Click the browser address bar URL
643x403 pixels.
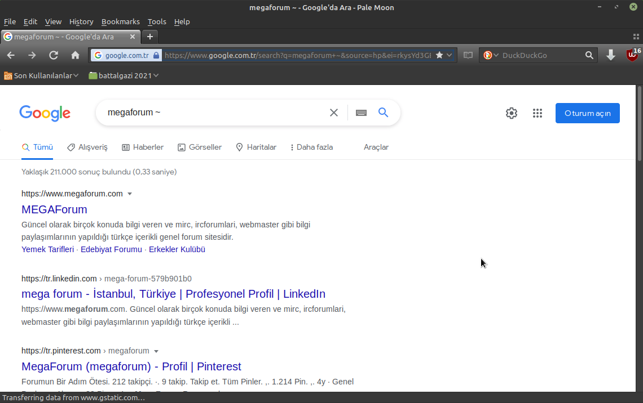(298, 55)
